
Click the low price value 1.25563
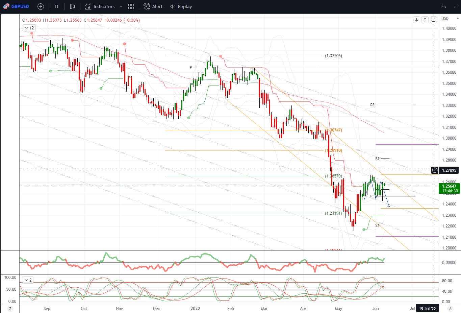tap(74, 20)
